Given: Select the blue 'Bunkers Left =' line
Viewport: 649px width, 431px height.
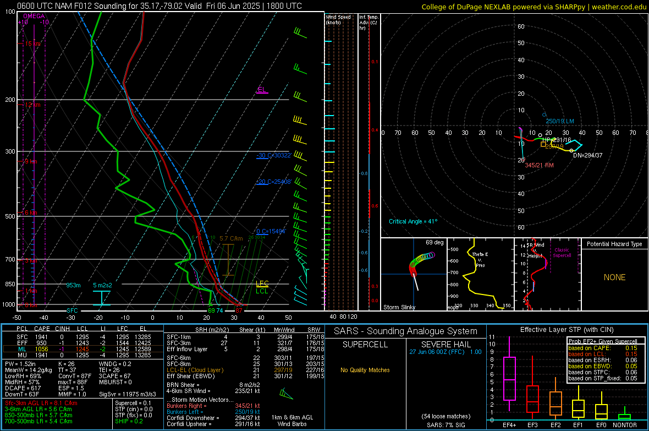Looking at the screenshot, I should pos(213,412).
